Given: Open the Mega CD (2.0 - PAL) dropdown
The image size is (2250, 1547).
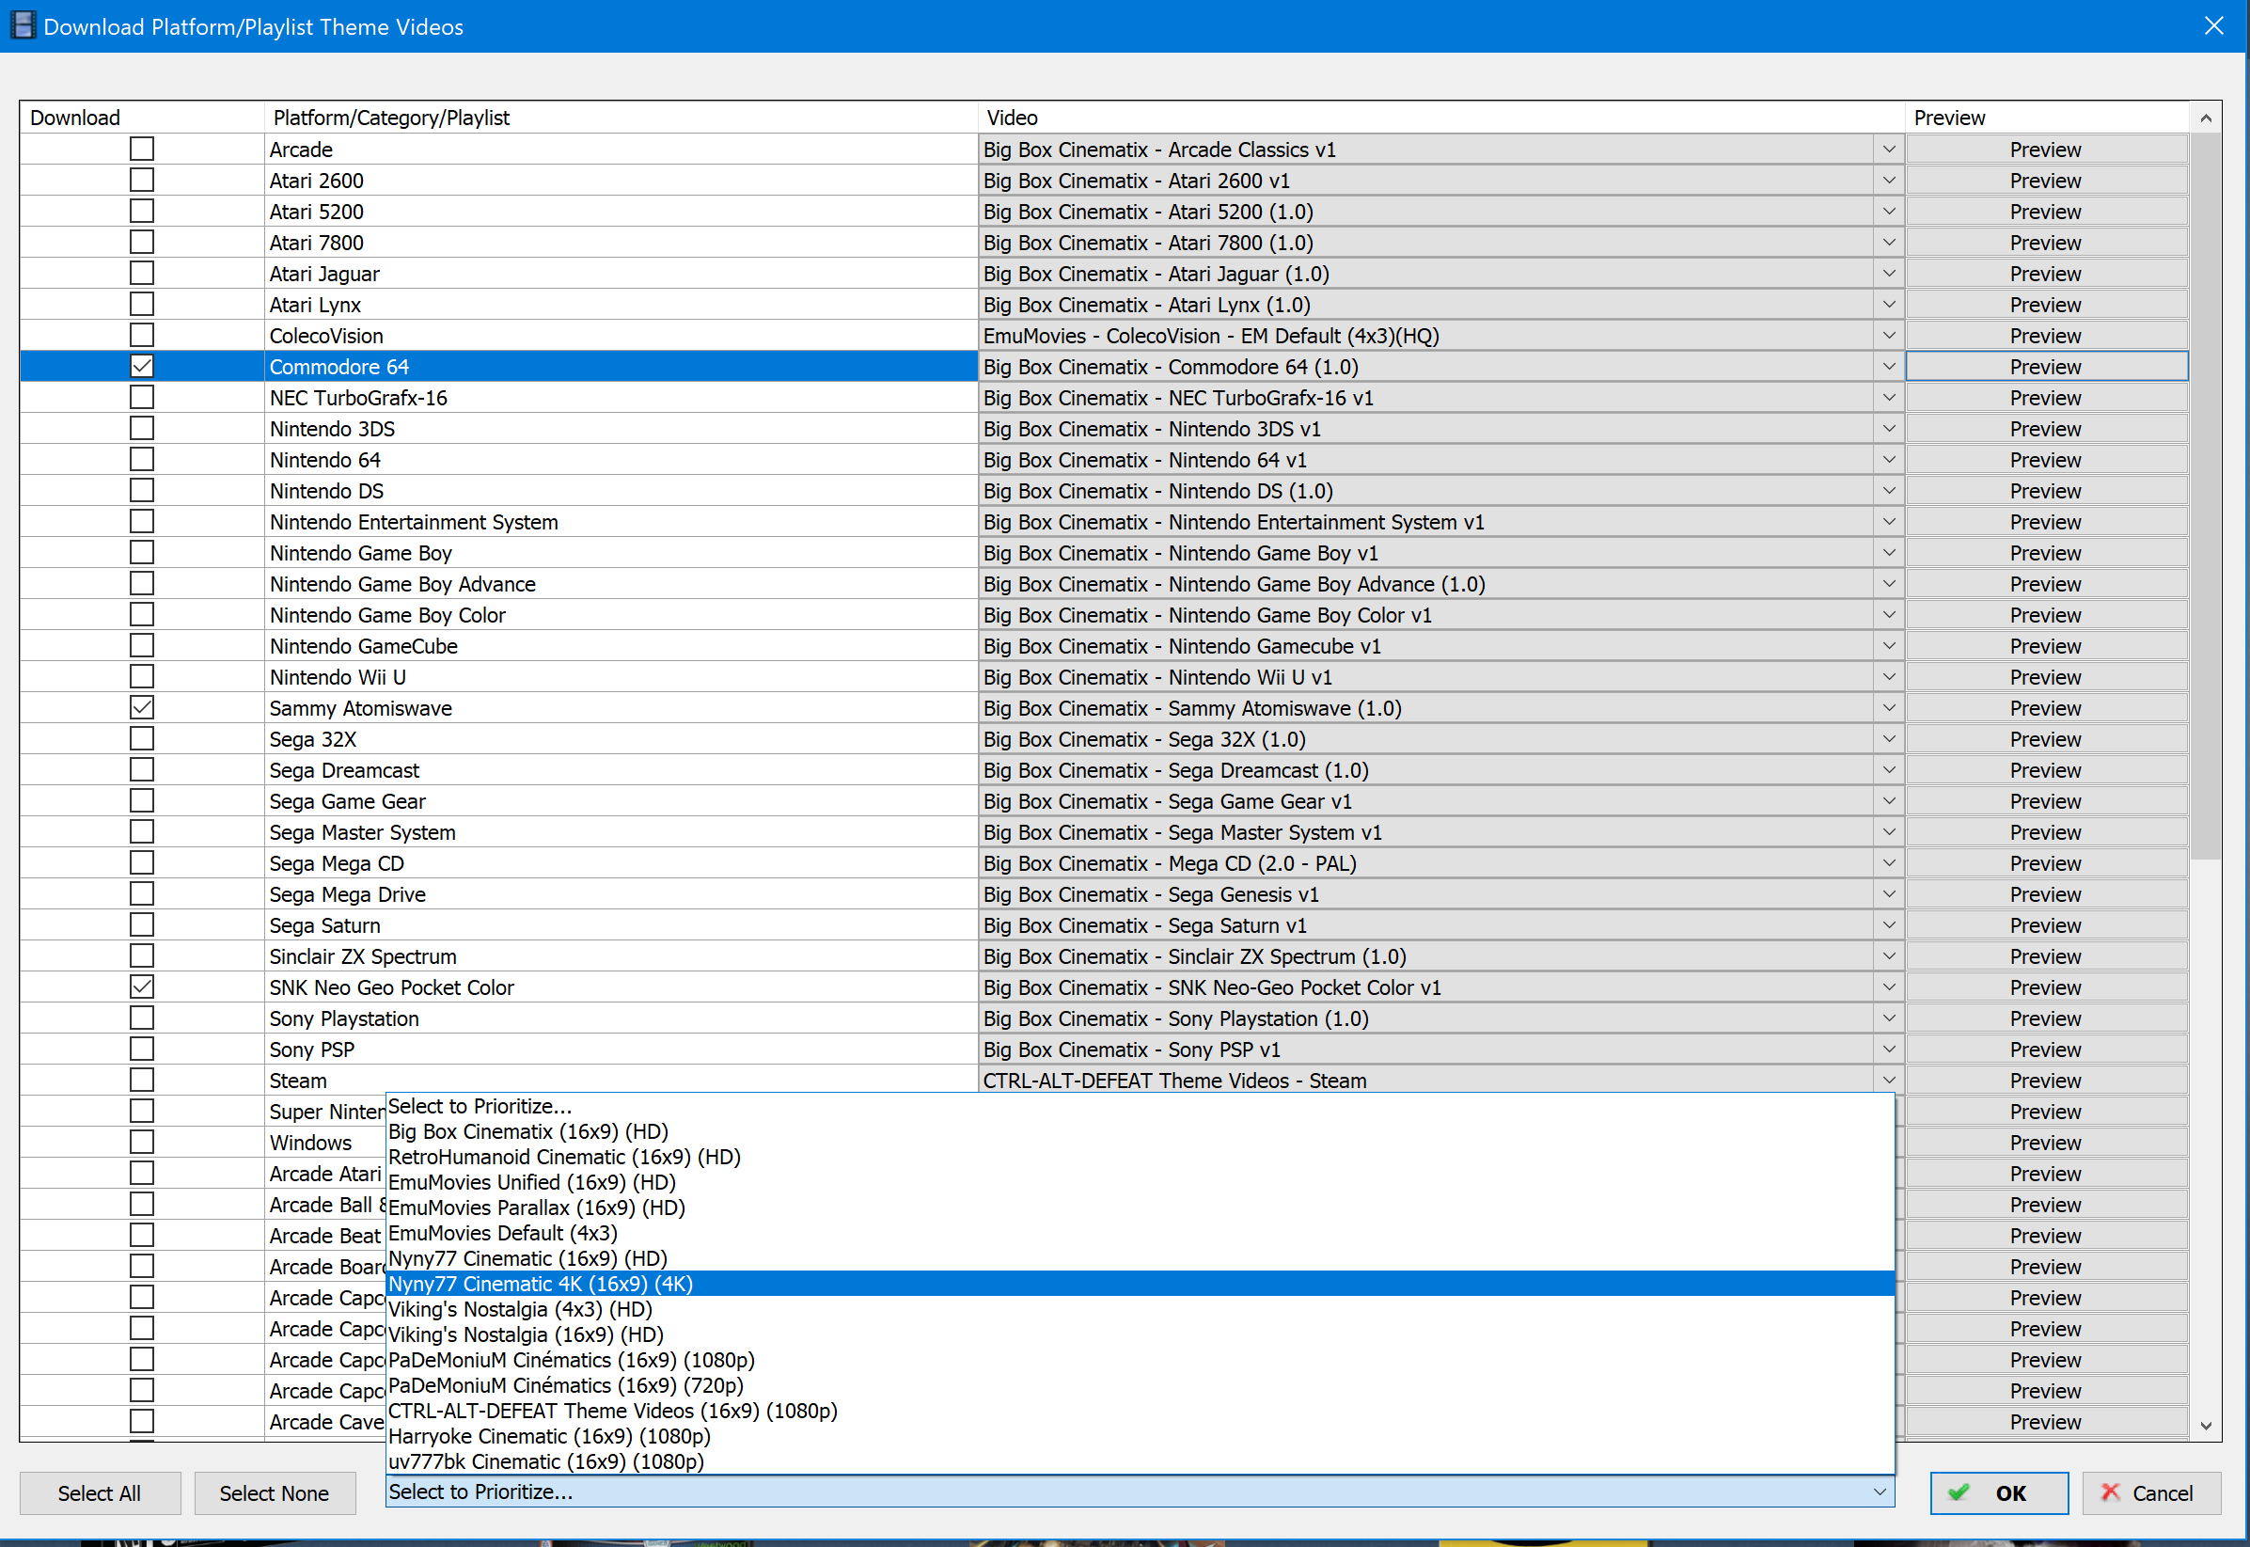Looking at the screenshot, I should pyautogui.click(x=1889, y=862).
